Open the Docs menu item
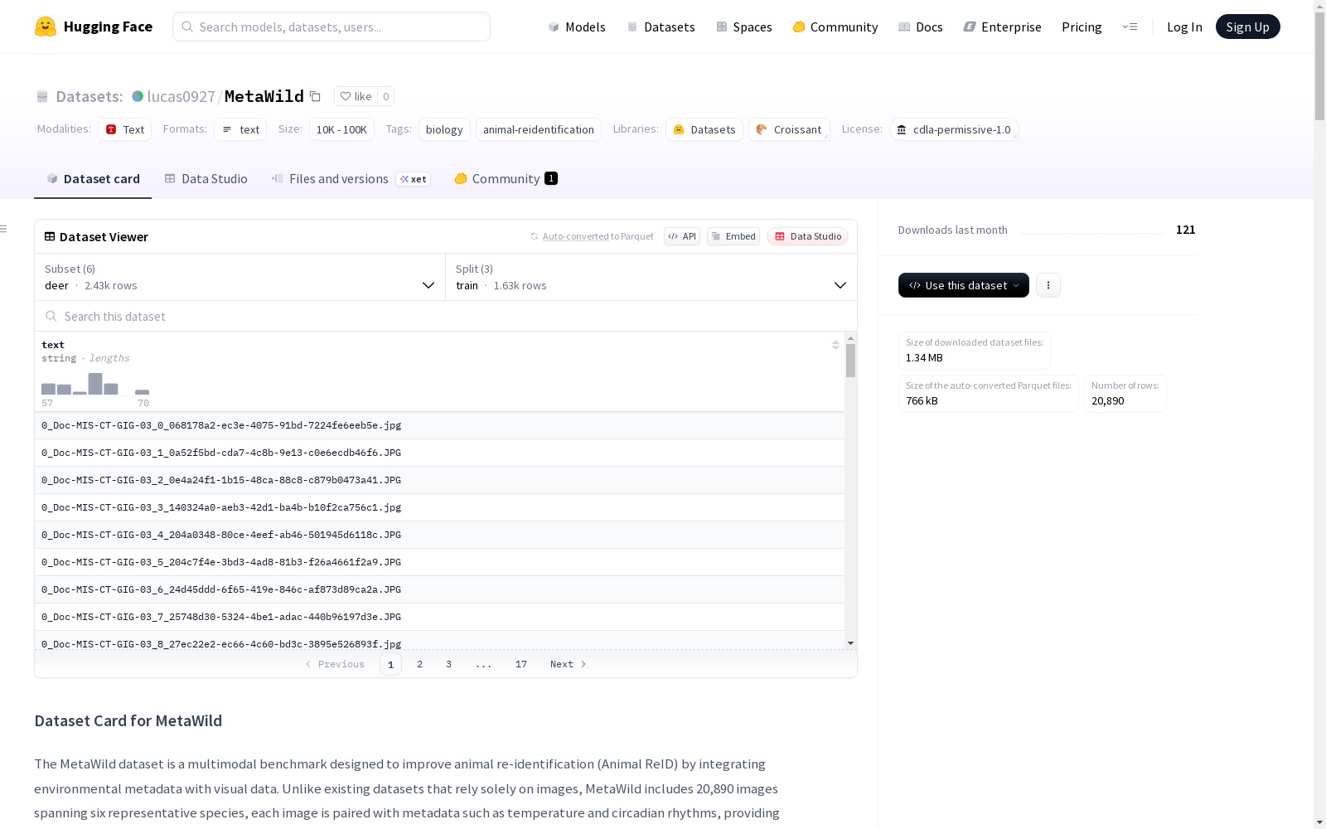The width and height of the screenshot is (1326, 829). pos(921,27)
